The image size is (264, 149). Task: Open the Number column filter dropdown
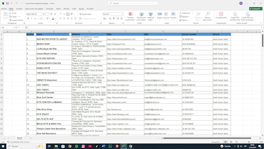click(x=35, y=34)
